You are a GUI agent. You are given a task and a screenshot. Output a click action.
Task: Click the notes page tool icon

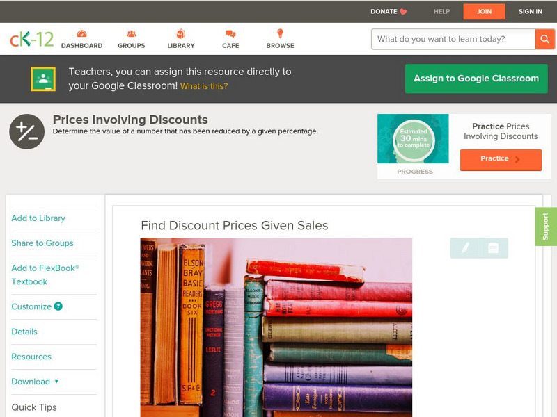pos(493,248)
